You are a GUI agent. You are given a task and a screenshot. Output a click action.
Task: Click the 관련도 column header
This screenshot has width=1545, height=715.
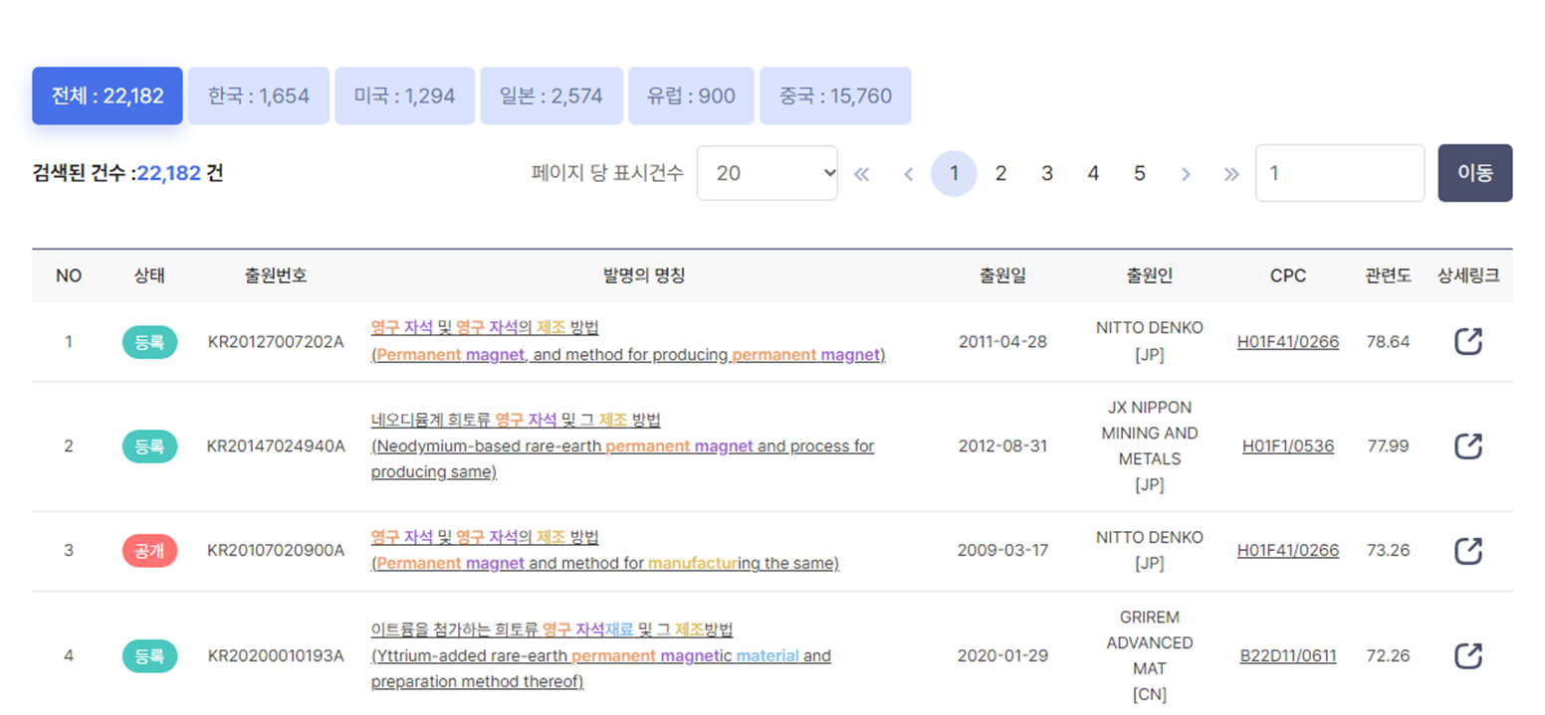pos(1388,275)
